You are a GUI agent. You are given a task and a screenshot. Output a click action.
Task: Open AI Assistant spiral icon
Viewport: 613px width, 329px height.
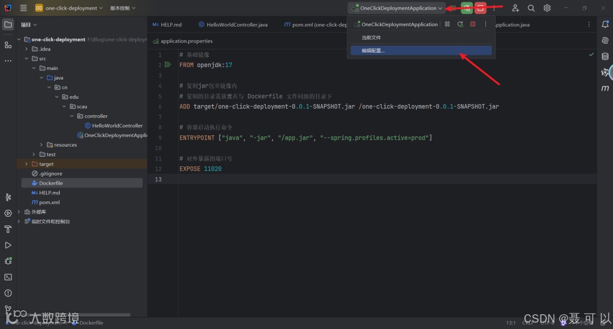point(605,40)
